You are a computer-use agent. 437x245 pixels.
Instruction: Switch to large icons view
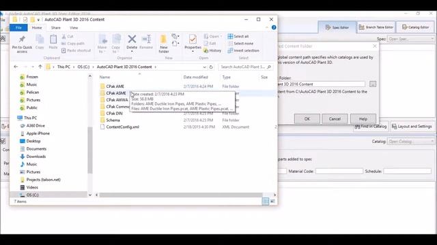click(272, 201)
